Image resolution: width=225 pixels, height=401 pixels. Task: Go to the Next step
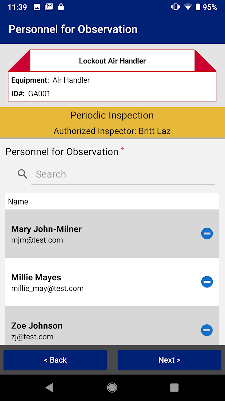(169, 360)
